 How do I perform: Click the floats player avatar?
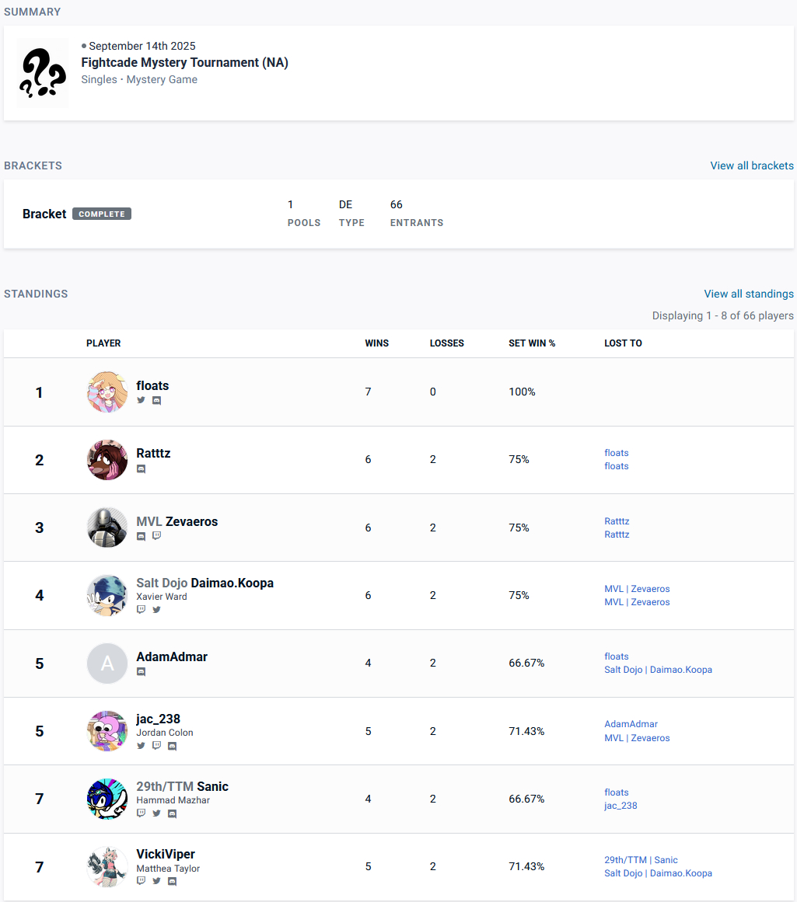[107, 392]
